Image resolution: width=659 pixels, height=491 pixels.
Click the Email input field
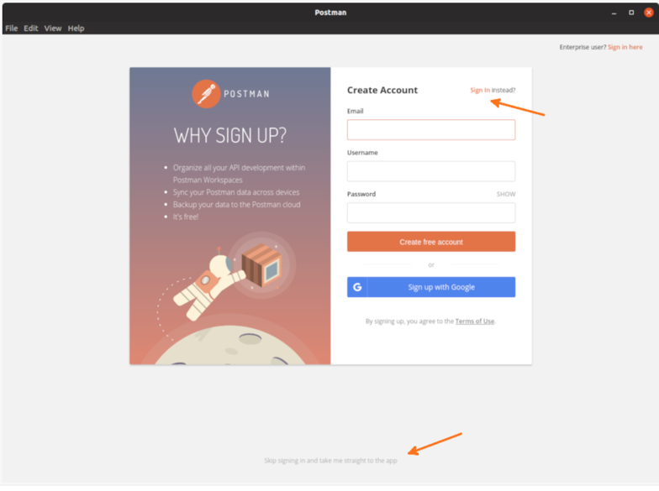coord(430,129)
